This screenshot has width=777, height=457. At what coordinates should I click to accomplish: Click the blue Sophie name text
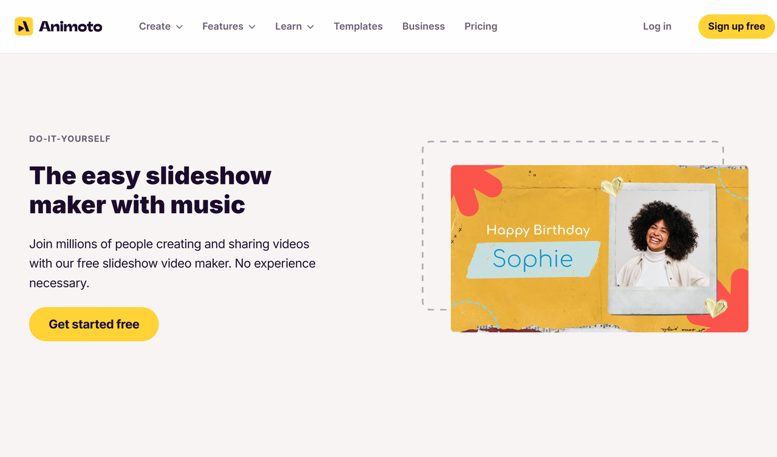coord(533,259)
